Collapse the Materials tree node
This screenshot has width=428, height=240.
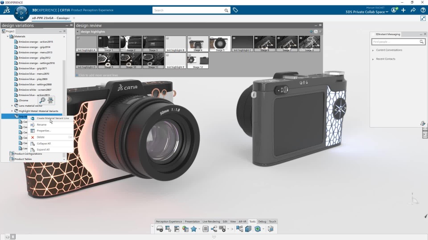[8, 36]
